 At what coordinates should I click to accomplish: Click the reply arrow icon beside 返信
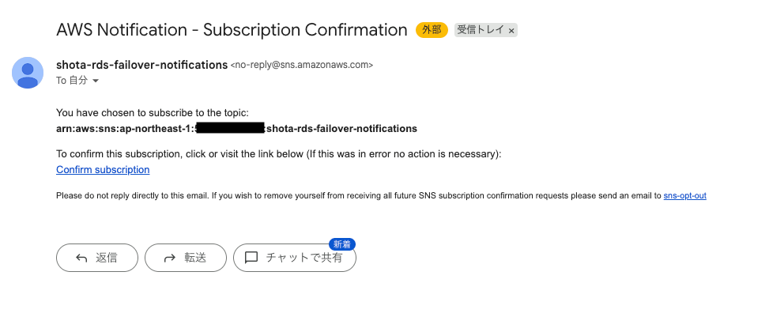81,258
